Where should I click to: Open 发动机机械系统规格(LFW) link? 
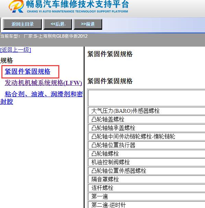pos(44,83)
